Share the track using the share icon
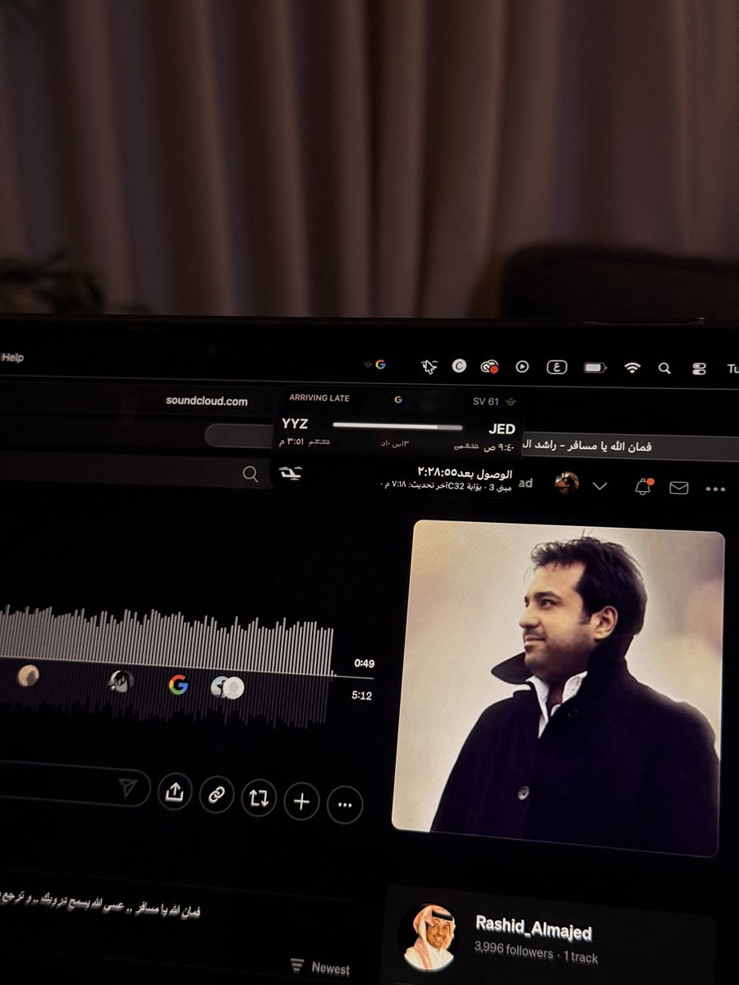The image size is (739, 985). (175, 792)
